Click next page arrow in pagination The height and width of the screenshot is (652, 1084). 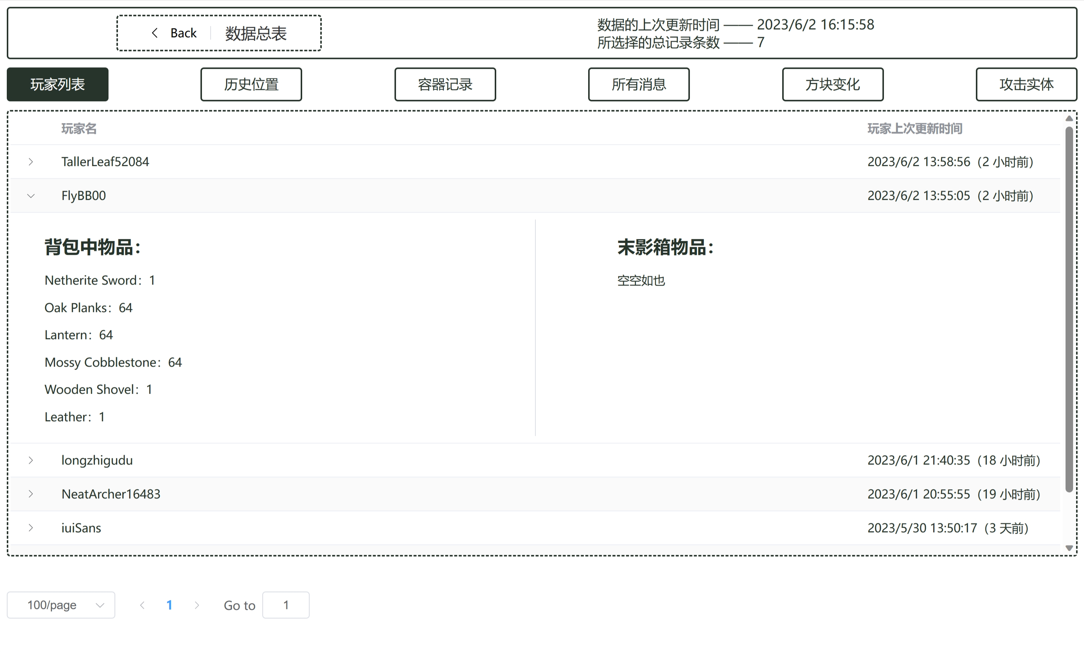197,605
